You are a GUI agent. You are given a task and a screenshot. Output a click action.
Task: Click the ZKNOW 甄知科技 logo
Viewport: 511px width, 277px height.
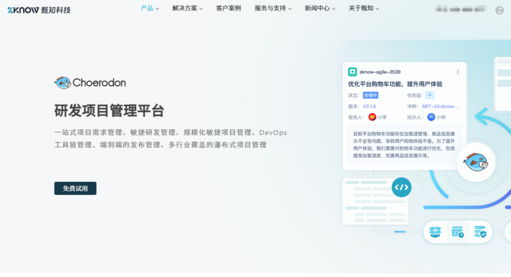(x=39, y=10)
